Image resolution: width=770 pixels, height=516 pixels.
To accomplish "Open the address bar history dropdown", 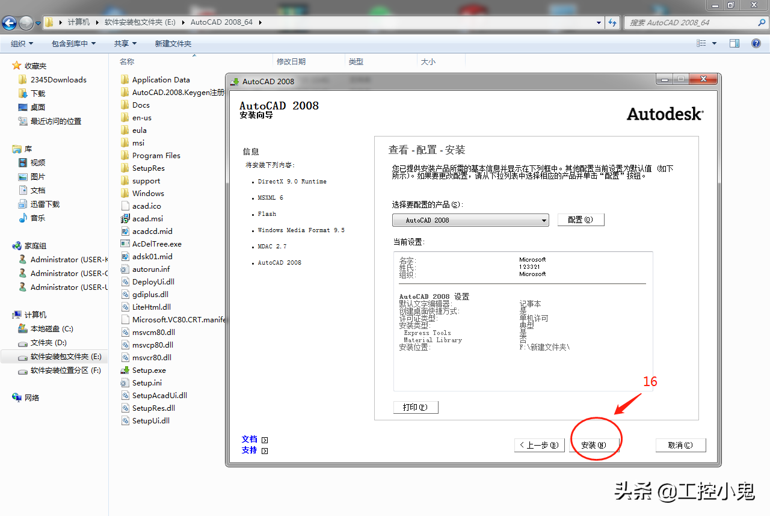I will point(599,22).
